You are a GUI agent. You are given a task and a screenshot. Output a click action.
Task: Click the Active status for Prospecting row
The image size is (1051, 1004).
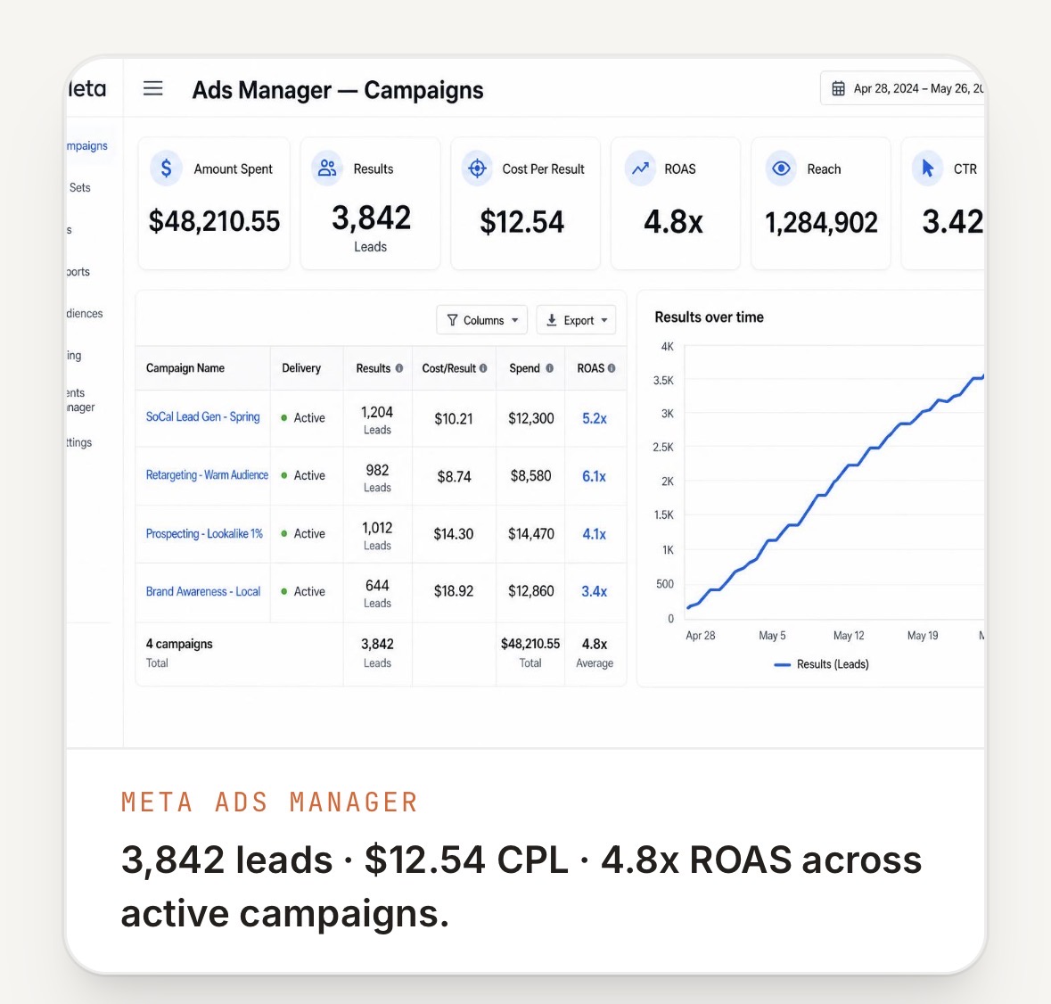[303, 533]
